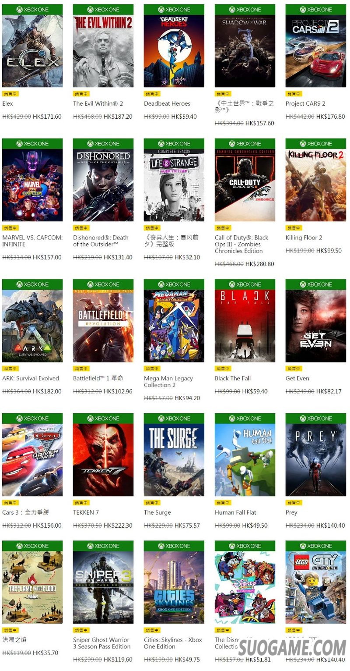Open the Cars 3 Driven to Win cover
The width and height of the screenshot is (350, 671).
click(32, 455)
